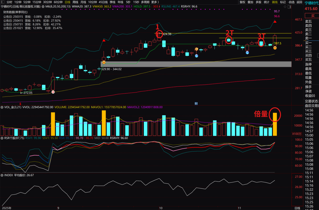The height and width of the screenshot is (210, 319).
Task: Open the 复权 adjustment menu
Action: pos(242,2)
